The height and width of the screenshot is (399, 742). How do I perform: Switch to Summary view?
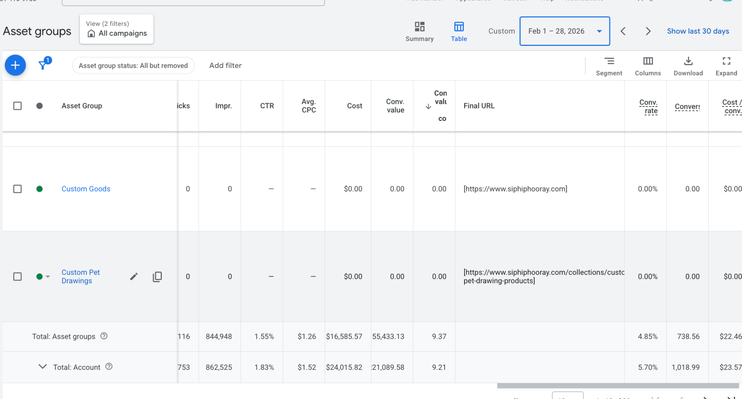click(x=419, y=31)
